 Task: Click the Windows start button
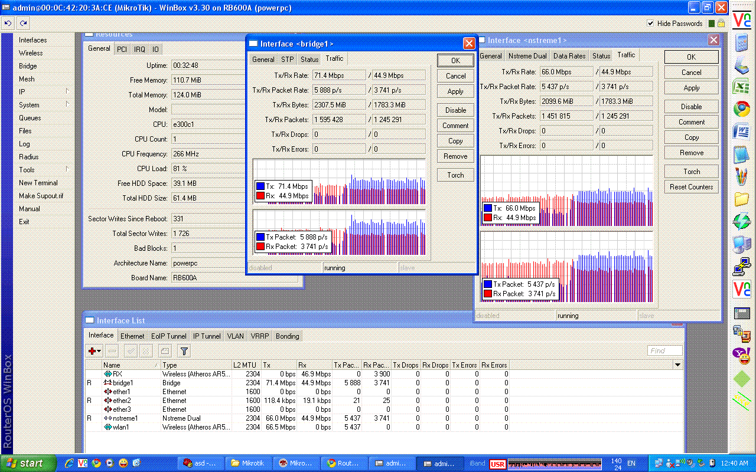(28, 463)
